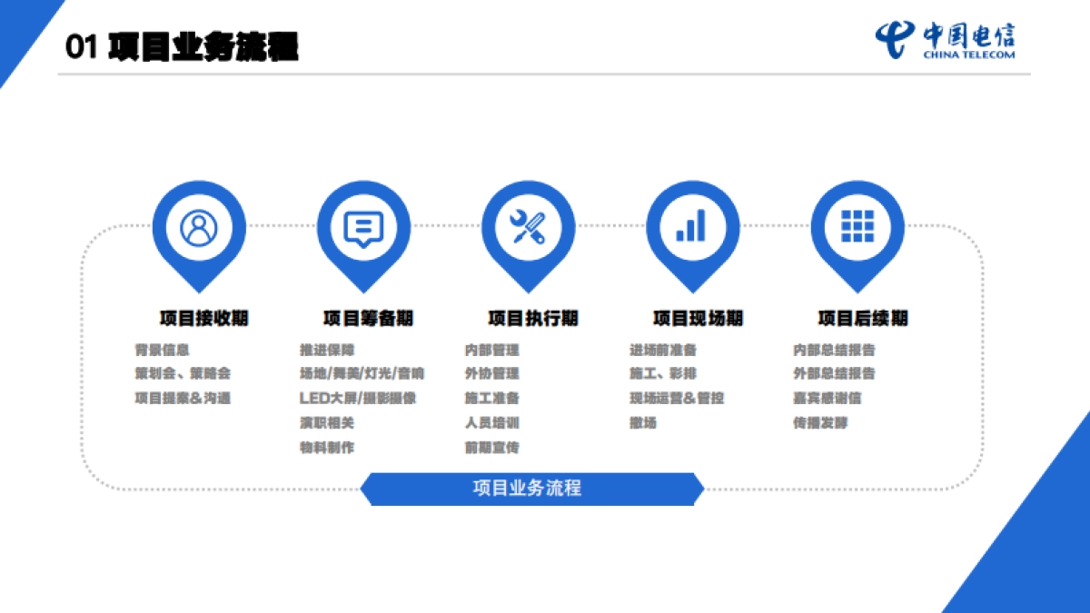Screen dimensions: 1090x613
Task: Select the 项目接收期 heading
Action: point(203,319)
